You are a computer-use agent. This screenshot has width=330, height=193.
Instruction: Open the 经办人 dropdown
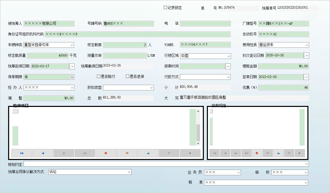click(x=72, y=88)
